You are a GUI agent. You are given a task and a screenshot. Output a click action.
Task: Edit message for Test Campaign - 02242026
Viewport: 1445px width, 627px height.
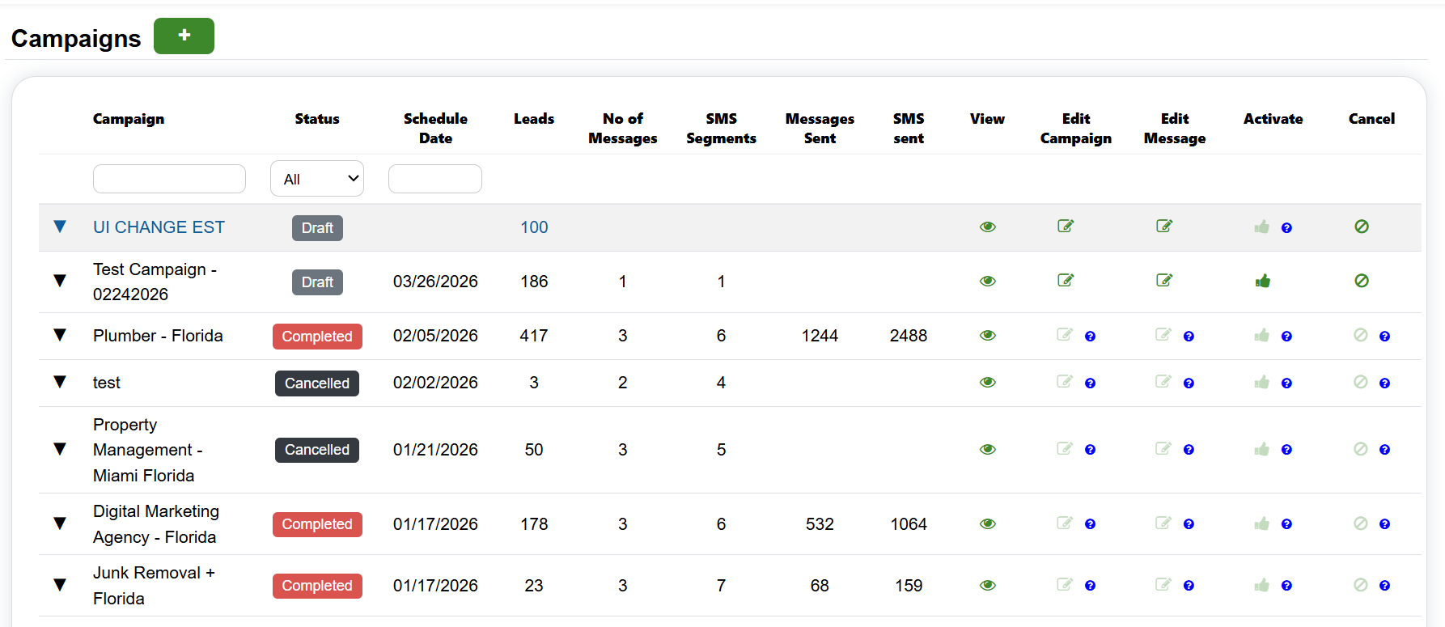coord(1164,281)
